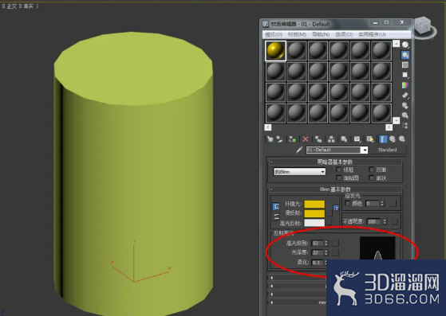Viewport: 446px width, 316px height.
Task: Click the Make Unique icon
Action: [x=331, y=139]
